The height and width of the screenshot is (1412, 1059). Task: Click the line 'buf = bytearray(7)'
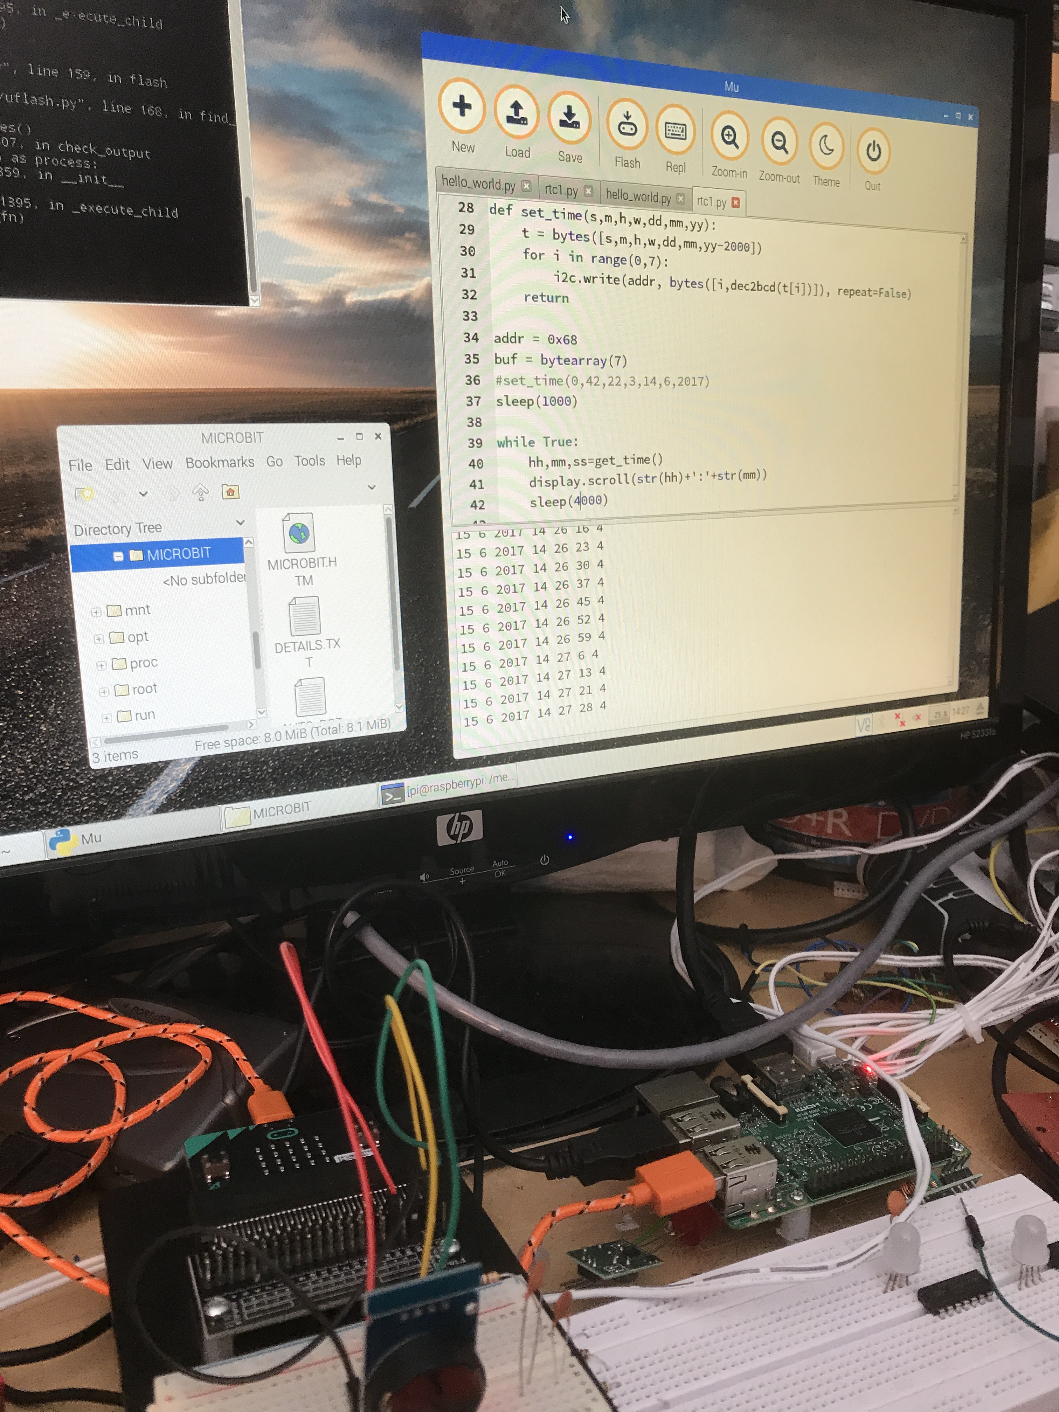point(560,360)
